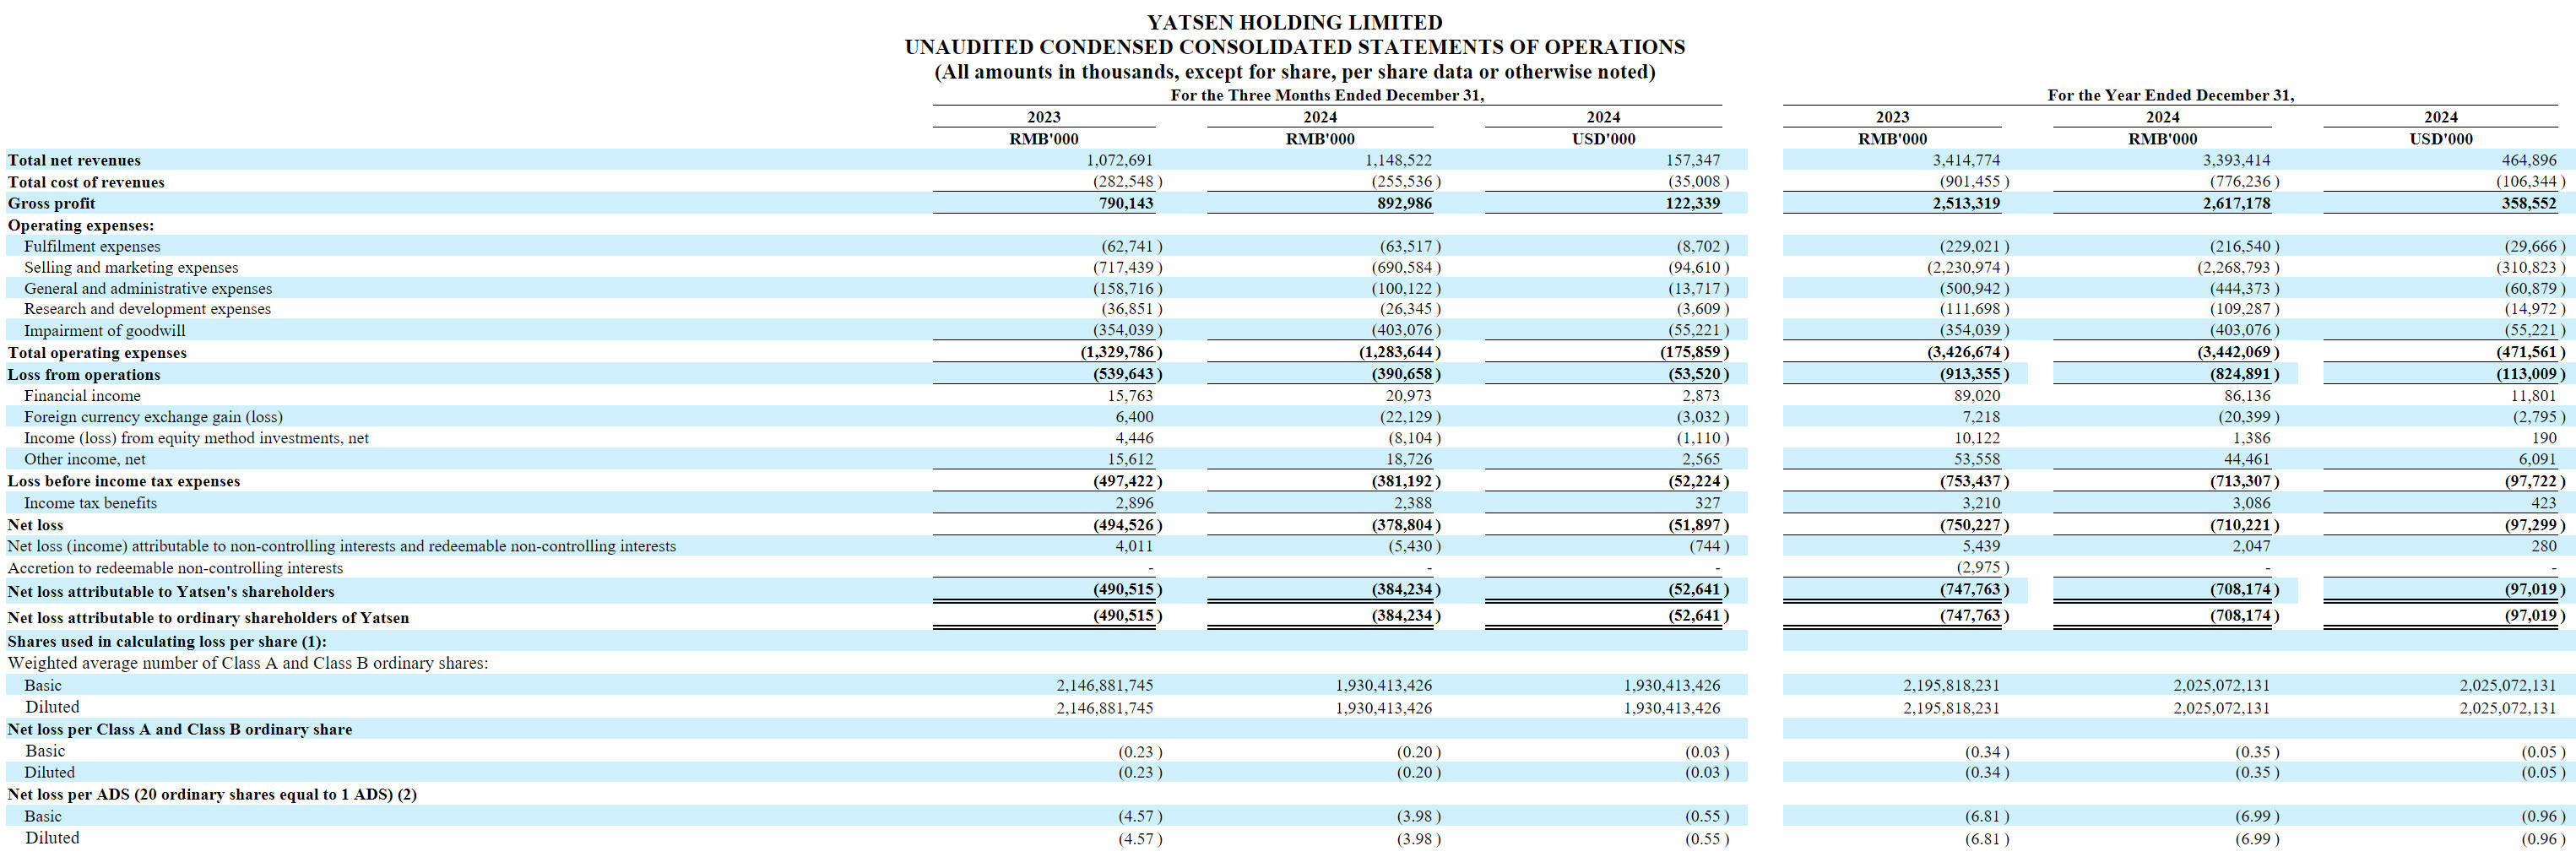This screenshot has width=2576, height=857.
Task: Select 'For the Three Months Ended December 31,' header
Action: click(1327, 95)
